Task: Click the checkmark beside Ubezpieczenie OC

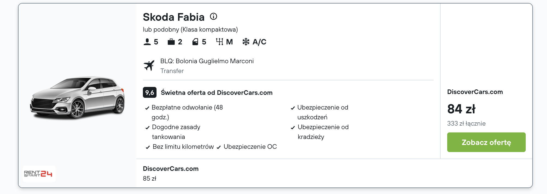Action: [219, 147]
